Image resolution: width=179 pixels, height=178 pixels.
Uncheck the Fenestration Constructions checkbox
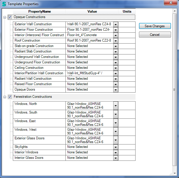10,97
